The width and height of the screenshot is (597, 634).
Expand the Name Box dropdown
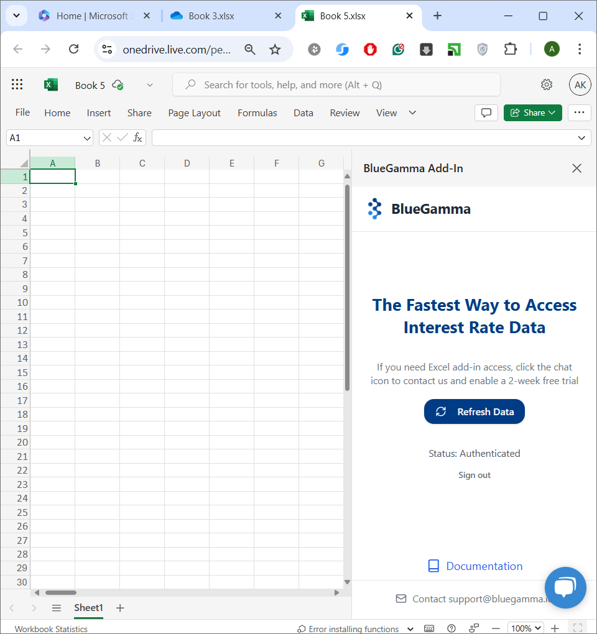pyautogui.click(x=86, y=138)
